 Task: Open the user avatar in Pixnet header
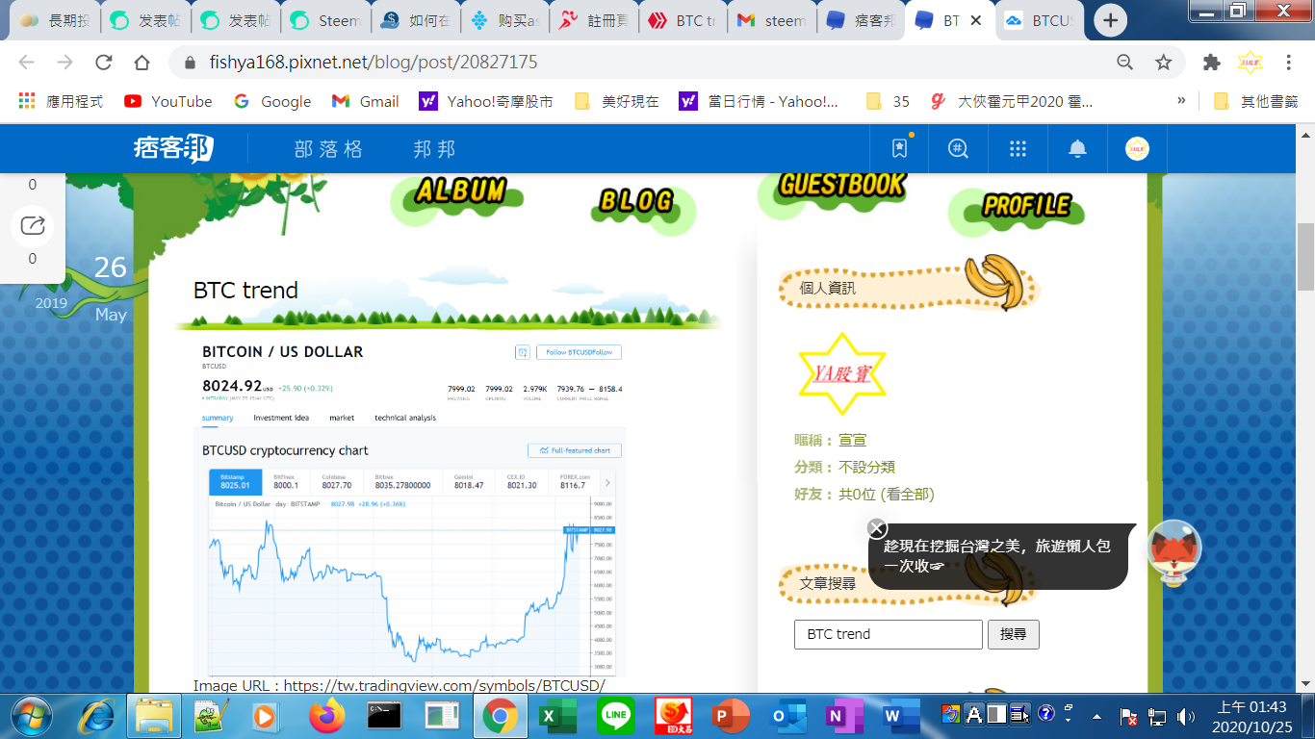tap(1137, 148)
